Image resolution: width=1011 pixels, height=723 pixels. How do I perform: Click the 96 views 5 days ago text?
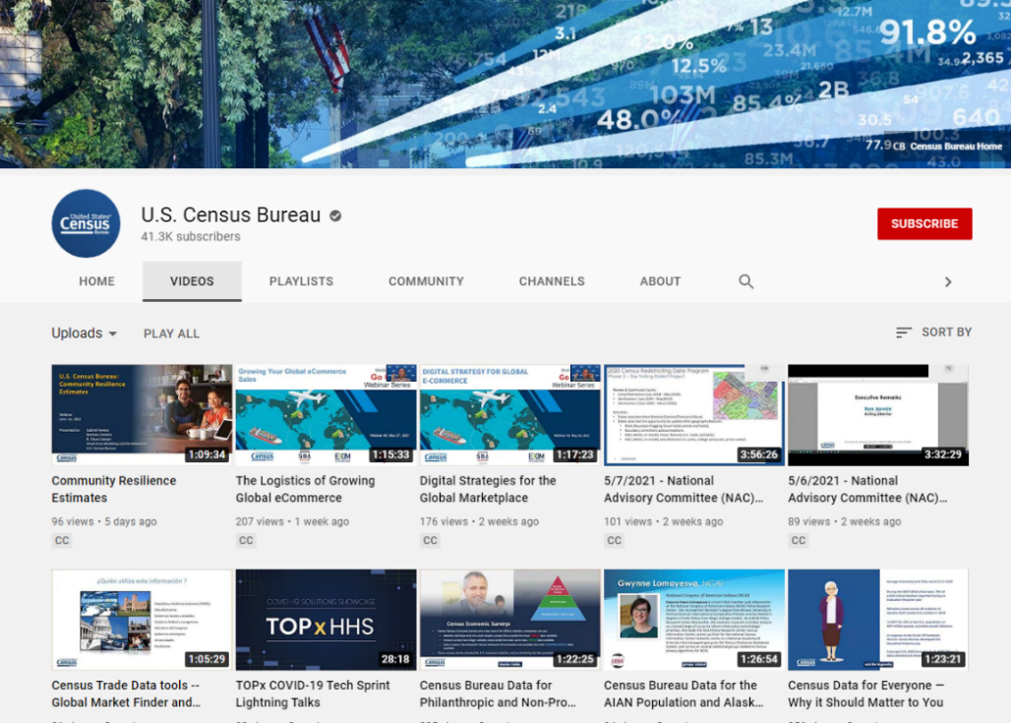pyautogui.click(x=104, y=521)
